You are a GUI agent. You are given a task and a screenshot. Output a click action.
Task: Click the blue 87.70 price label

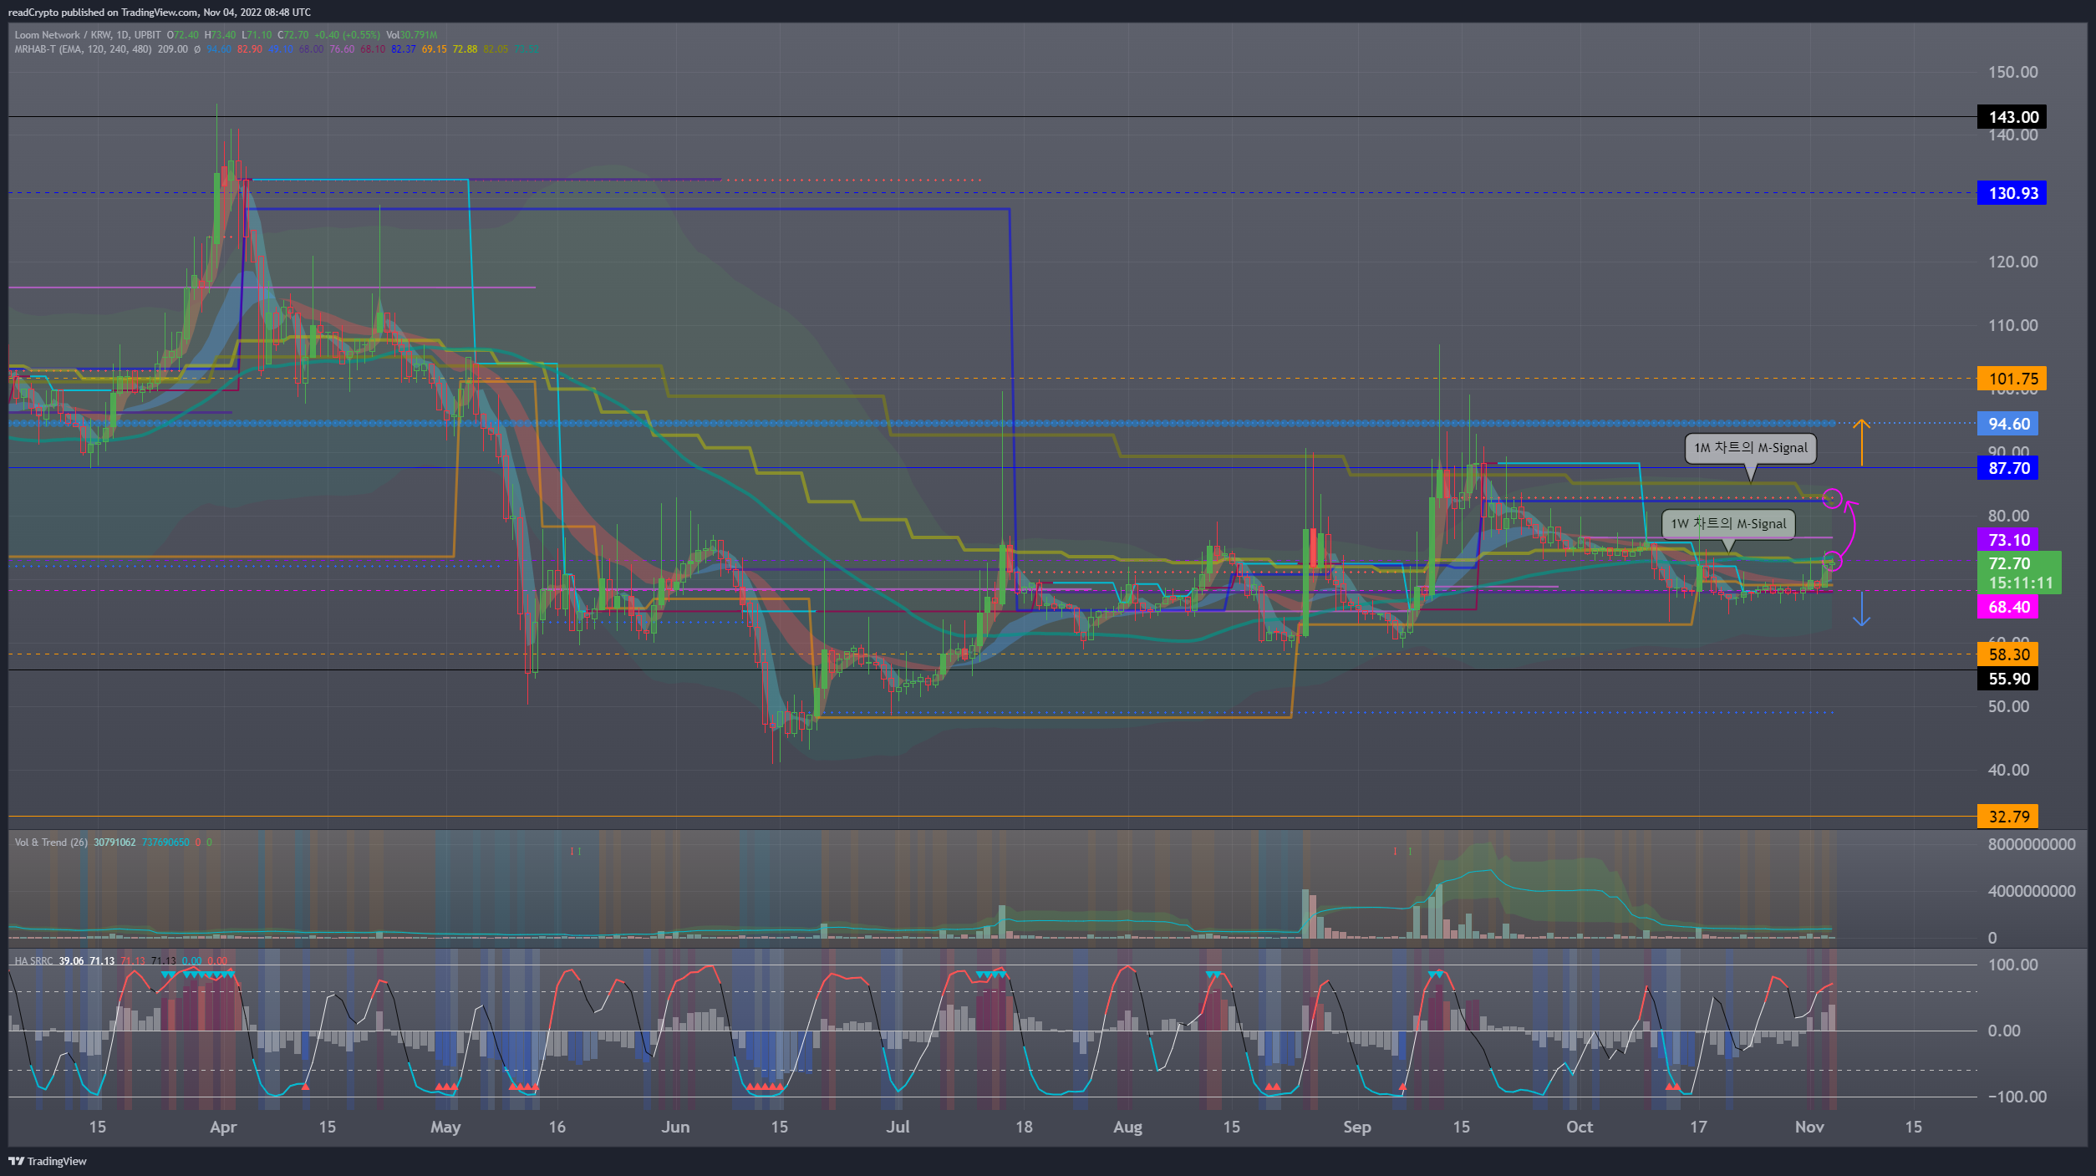point(2008,468)
